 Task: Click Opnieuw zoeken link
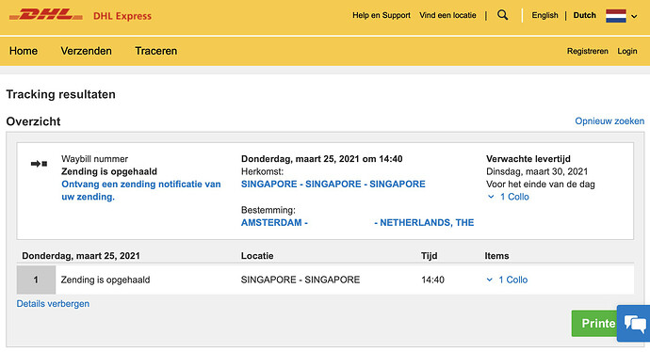click(609, 120)
